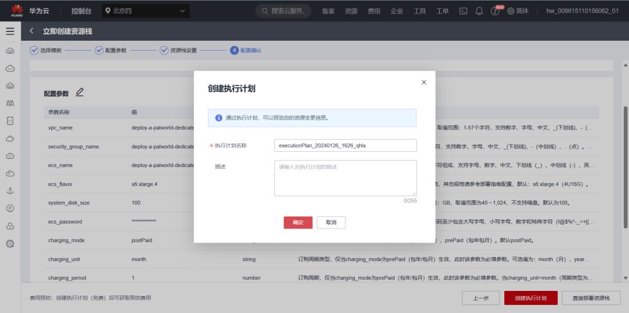Image resolution: width=629 pixels, height=313 pixels.
Task: Click the red 创建执行计划 button at the bottom
Action: tap(531, 298)
